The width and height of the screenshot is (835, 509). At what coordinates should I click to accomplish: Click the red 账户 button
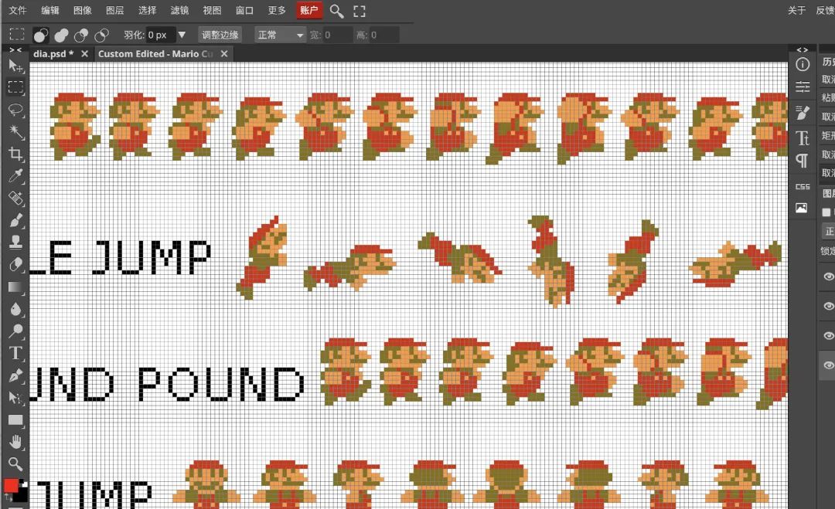(x=308, y=10)
